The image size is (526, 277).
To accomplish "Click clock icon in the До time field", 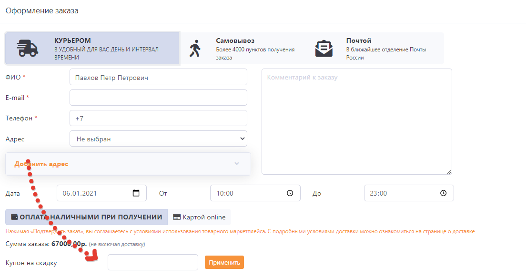I will tap(443, 193).
